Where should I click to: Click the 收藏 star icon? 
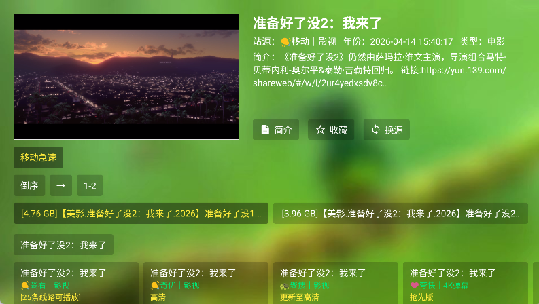click(x=321, y=130)
